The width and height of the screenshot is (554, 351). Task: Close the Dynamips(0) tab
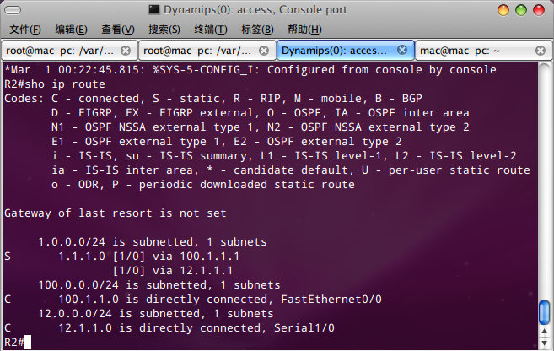401,50
